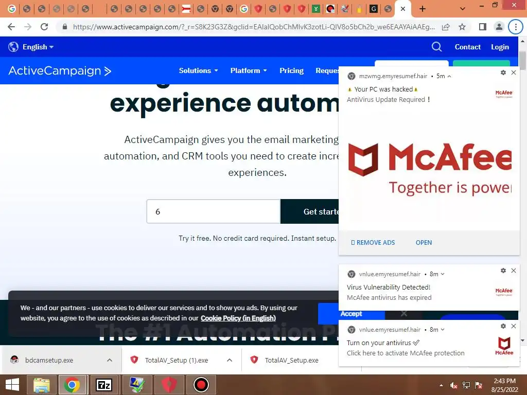The image size is (527, 395).
Task: Click 'Virus Vulnerability Detected!' notification text
Action: click(x=389, y=287)
